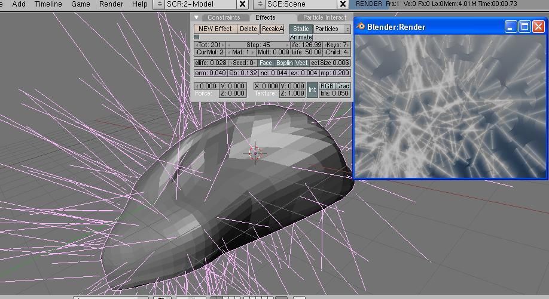Click the NEW Effect button
Viewport: 549px width, 299px height.
coord(215,29)
